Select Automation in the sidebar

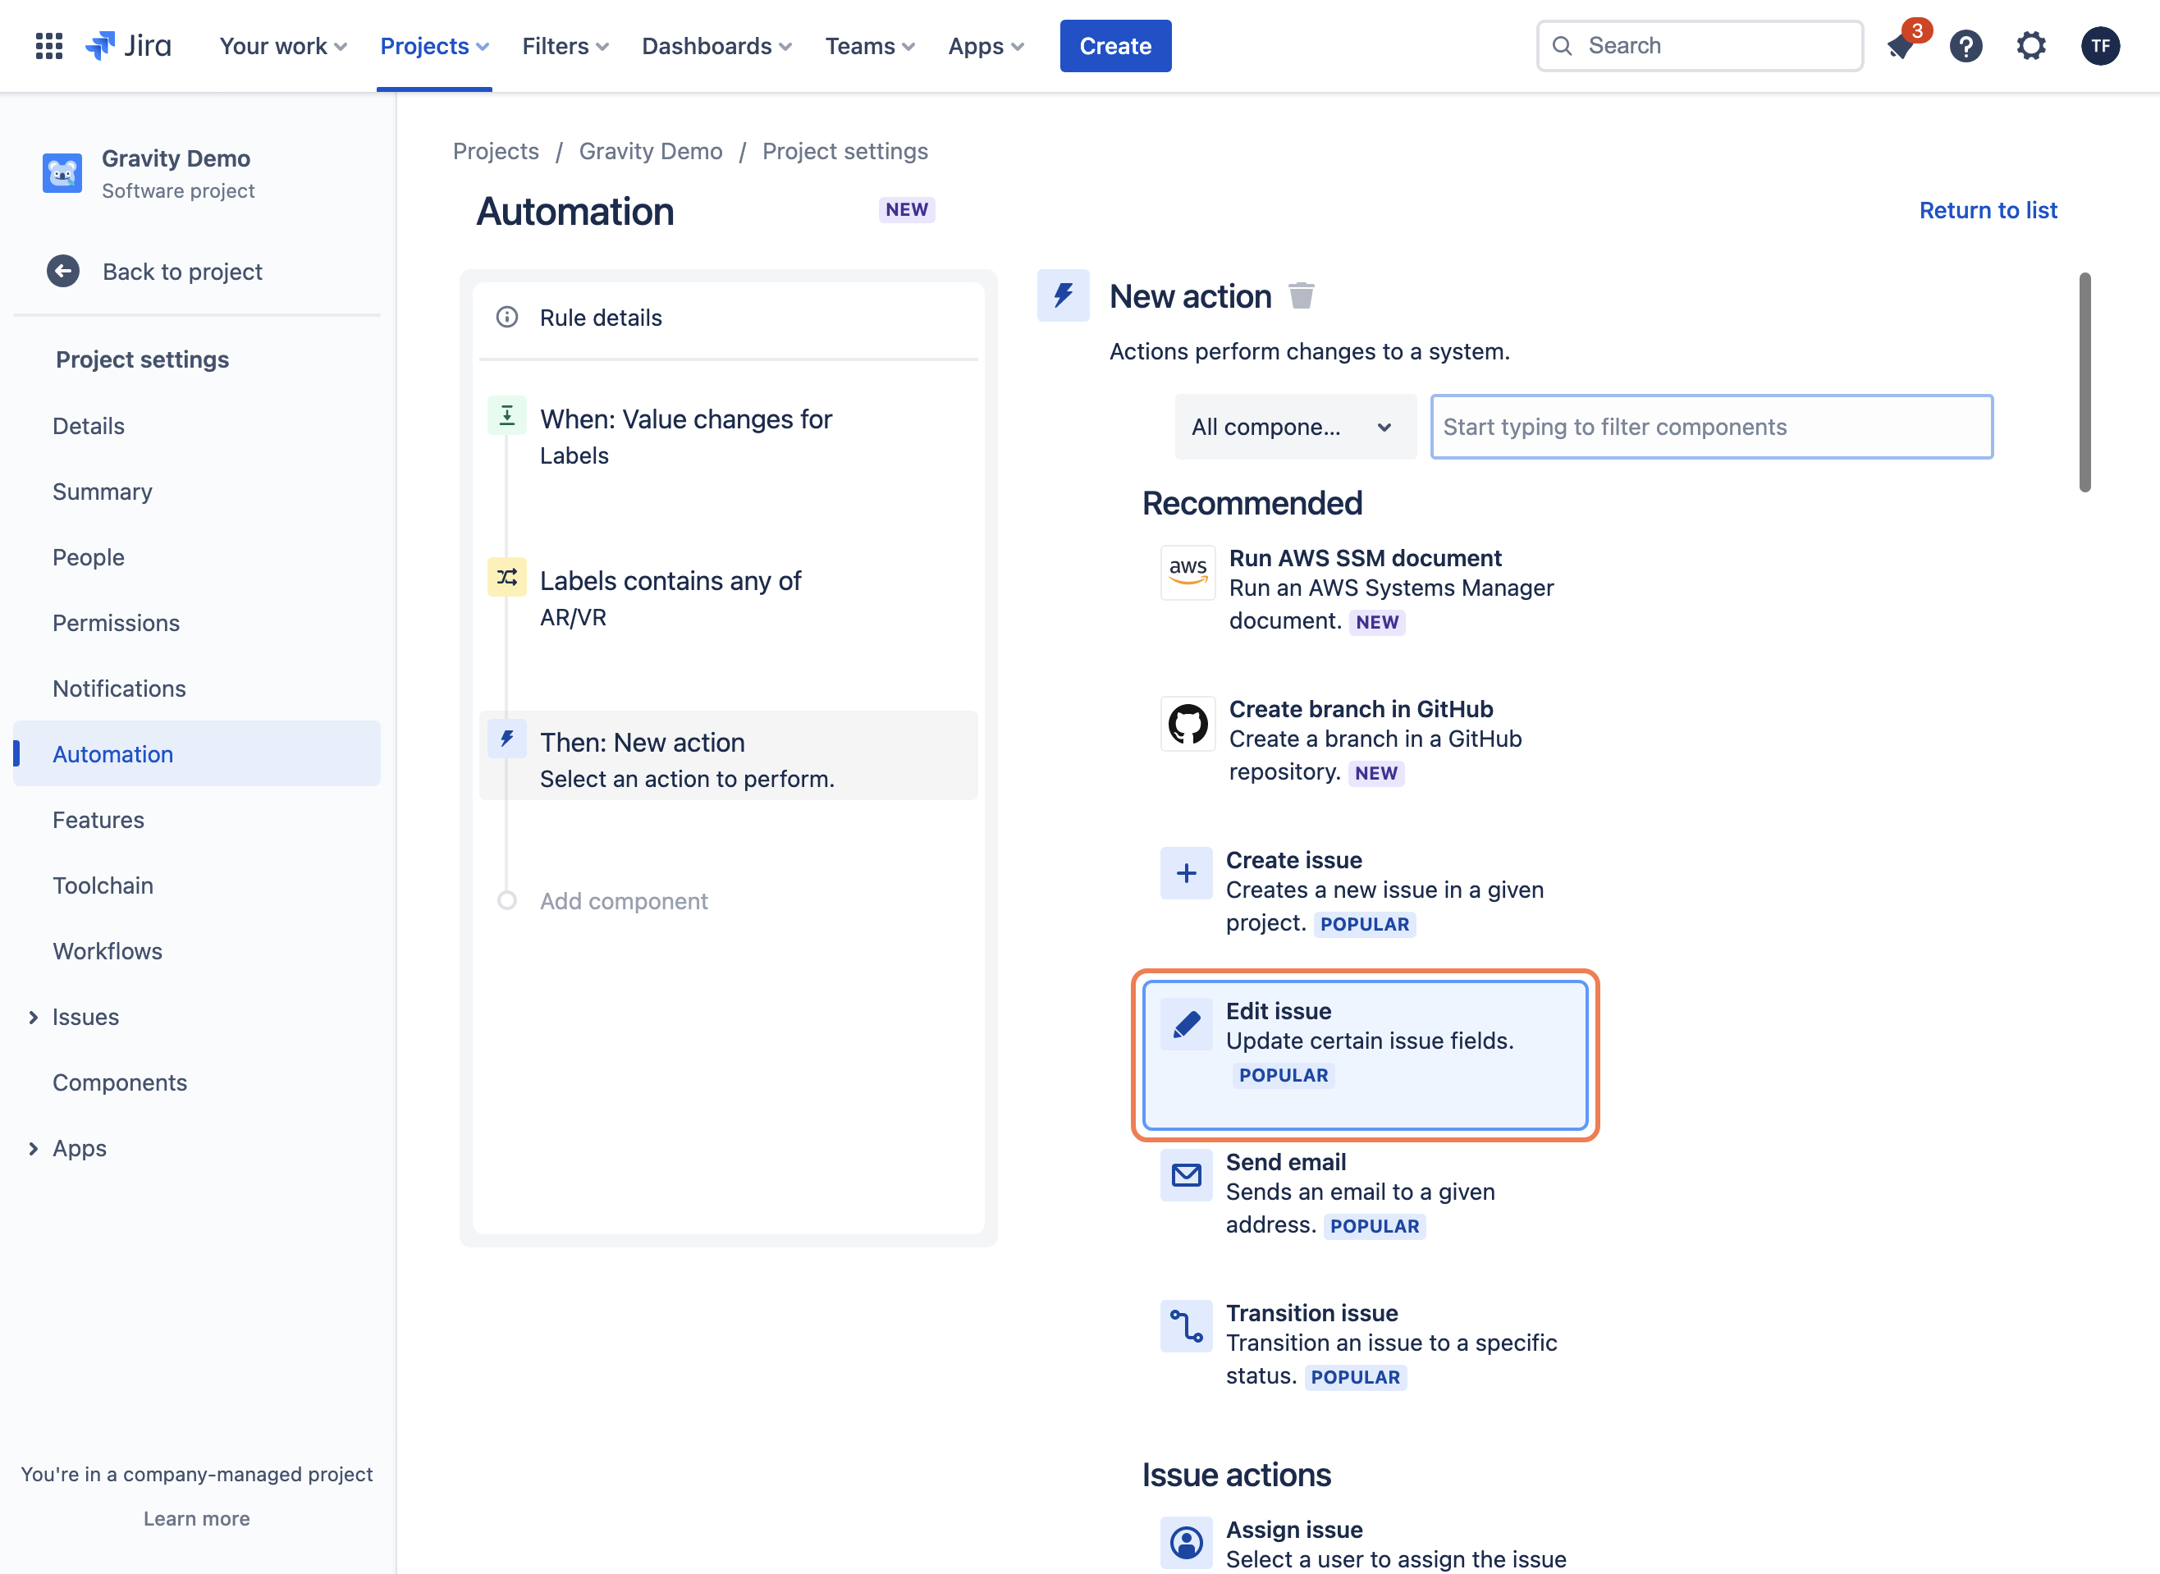[197, 753]
